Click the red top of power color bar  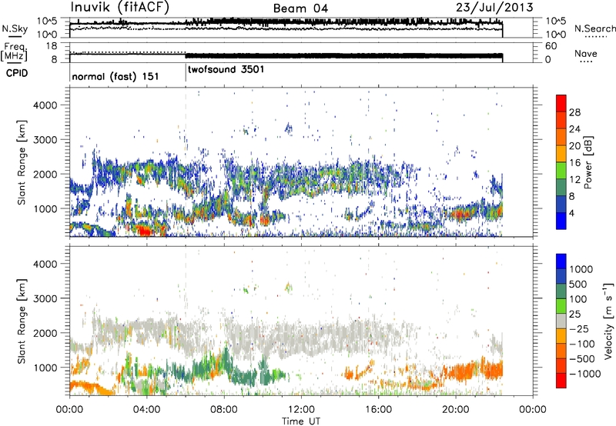(x=561, y=103)
